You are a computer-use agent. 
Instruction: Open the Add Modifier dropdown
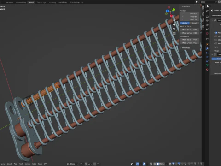point(216,16)
